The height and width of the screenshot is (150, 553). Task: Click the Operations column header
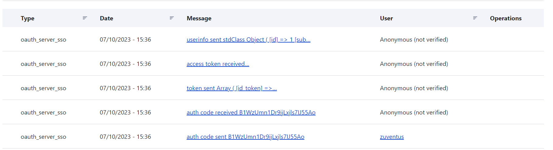[x=506, y=19]
